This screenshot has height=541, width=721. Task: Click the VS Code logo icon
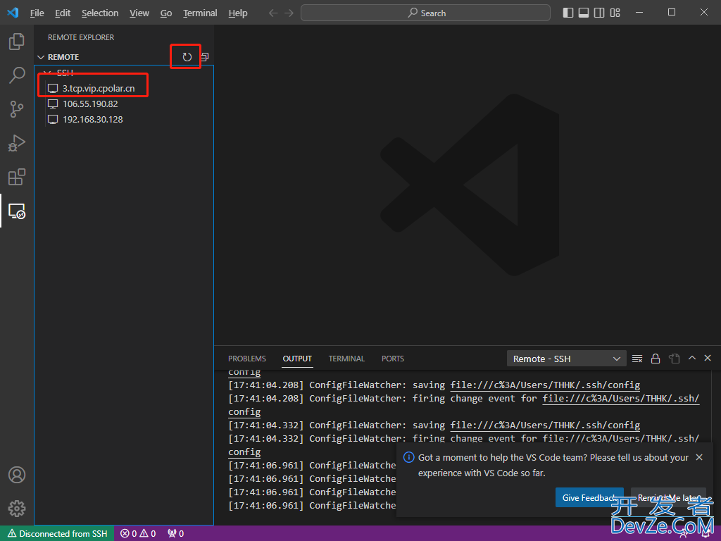[x=13, y=13]
